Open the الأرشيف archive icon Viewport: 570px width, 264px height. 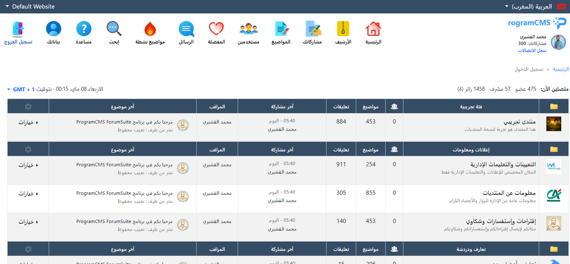pos(343,29)
